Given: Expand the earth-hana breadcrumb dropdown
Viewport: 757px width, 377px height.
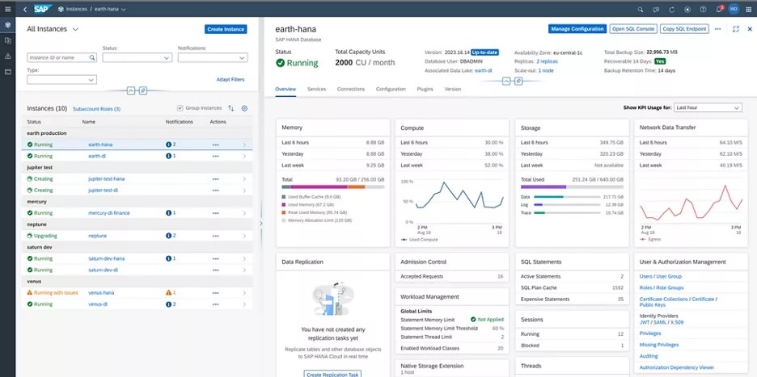Looking at the screenshot, I should pos(124,9).
